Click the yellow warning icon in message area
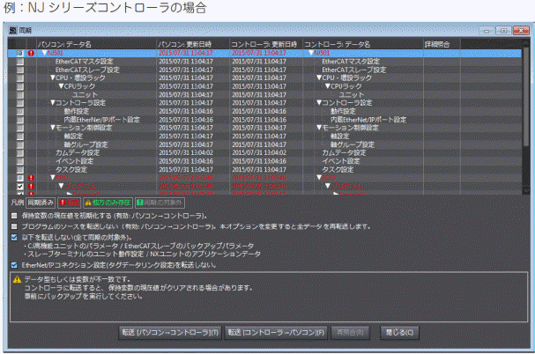Viewport: 535px width, 354px height. 17,280
